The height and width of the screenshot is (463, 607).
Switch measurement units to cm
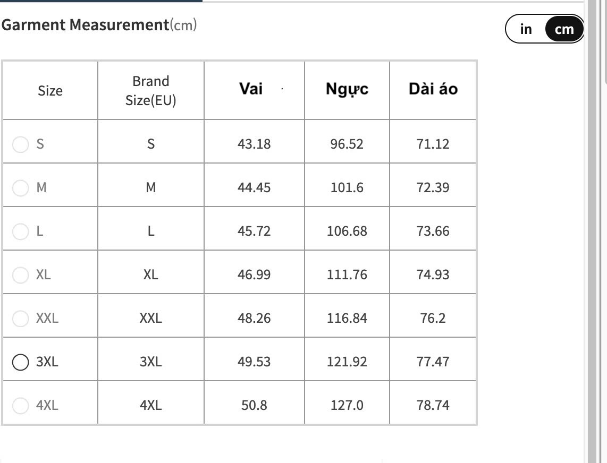point(564,29)
